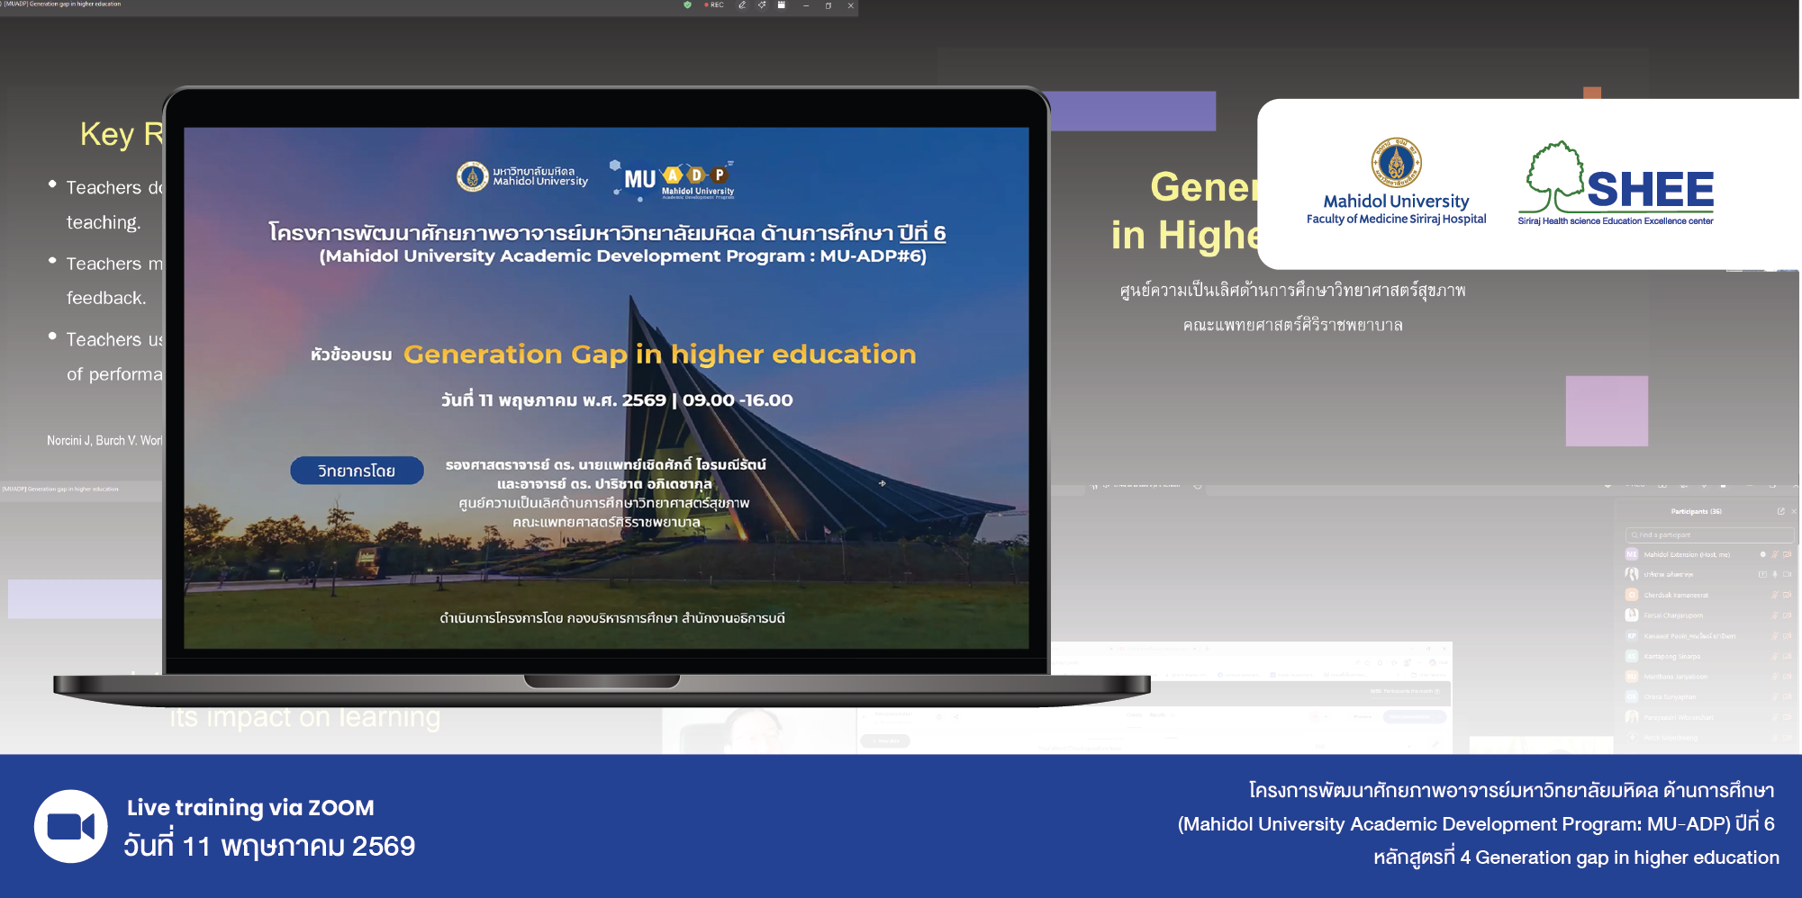Select the pen annotation icon in title bar

742,5
